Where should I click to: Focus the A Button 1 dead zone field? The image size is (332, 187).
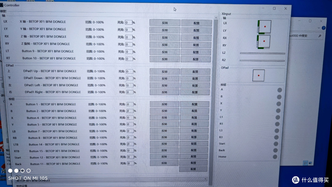[x=130, y=104]
